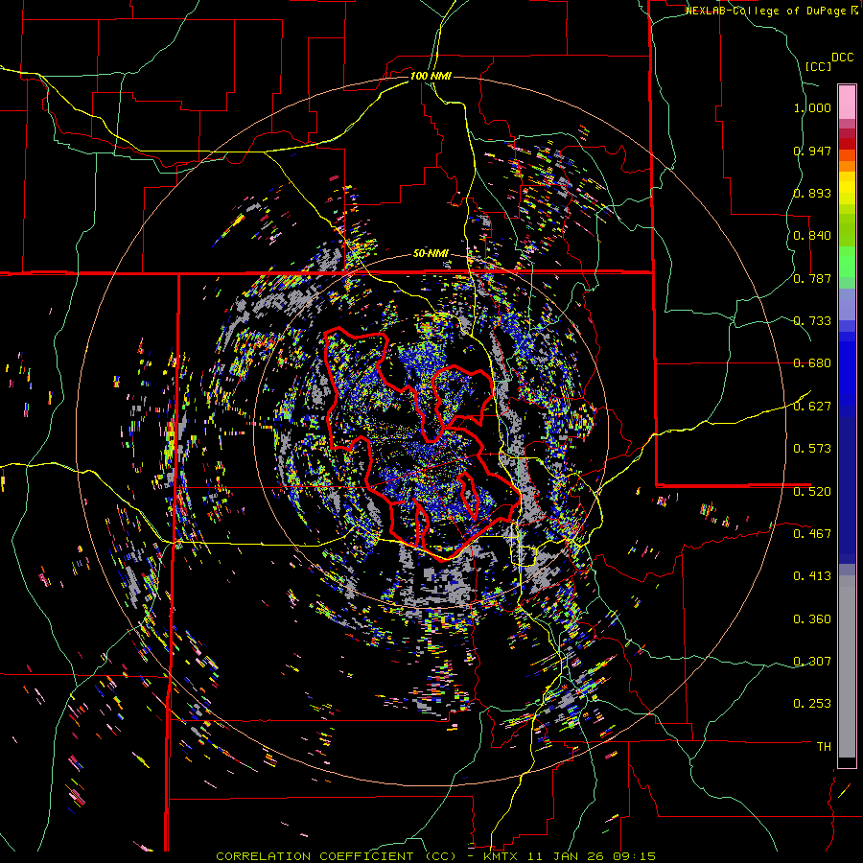
Task: Click the "KMTX" radar site identifier
Action: click(x=501, y=856)
